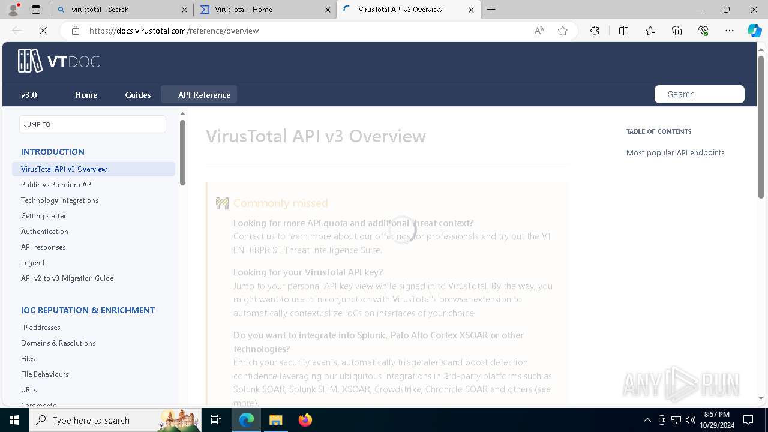Open Split screen view
Screen dimensions: 768x432
623,31
